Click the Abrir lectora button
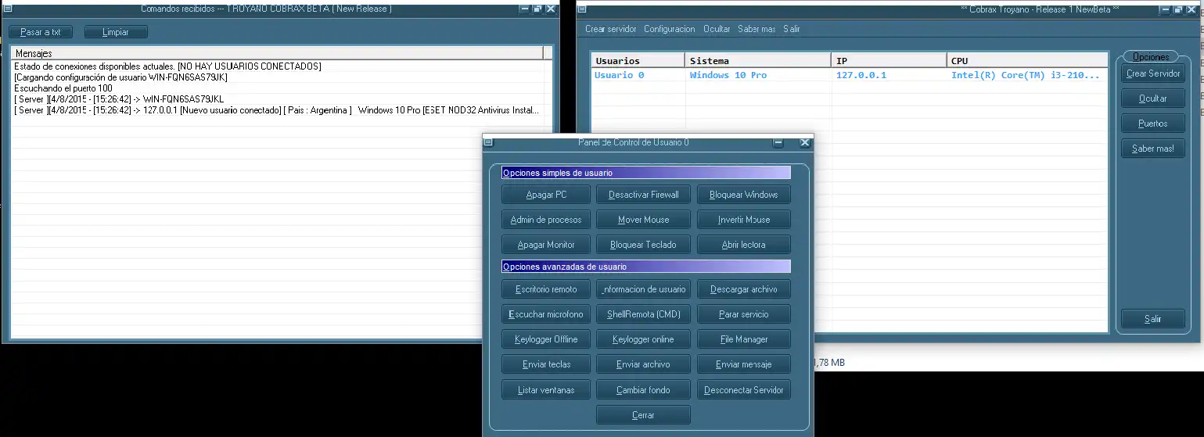This screenshot has height=437, width=1204. coord(743,245)
